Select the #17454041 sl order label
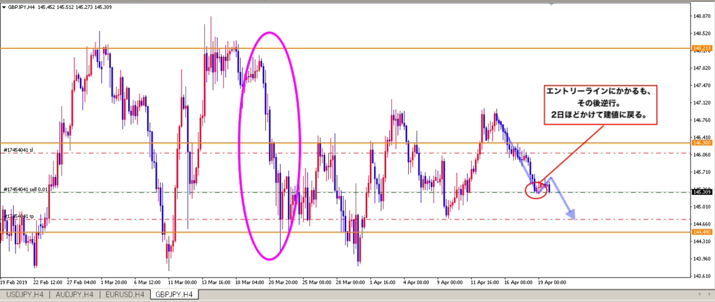715x302 pixels. (20, 150)
